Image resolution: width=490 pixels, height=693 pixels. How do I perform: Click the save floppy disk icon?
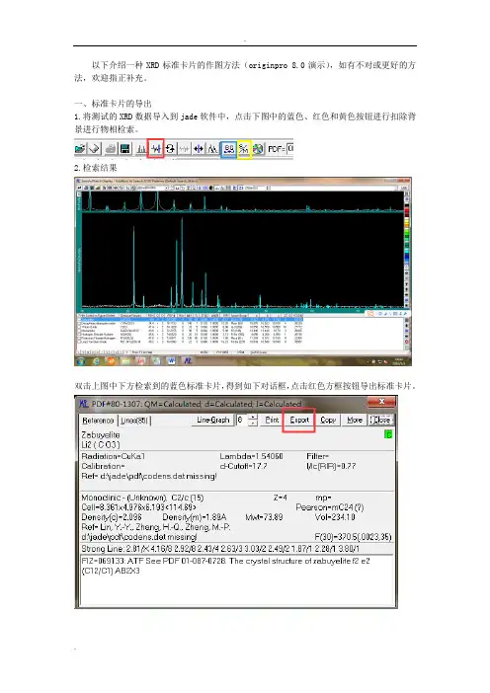coord(125,149)
